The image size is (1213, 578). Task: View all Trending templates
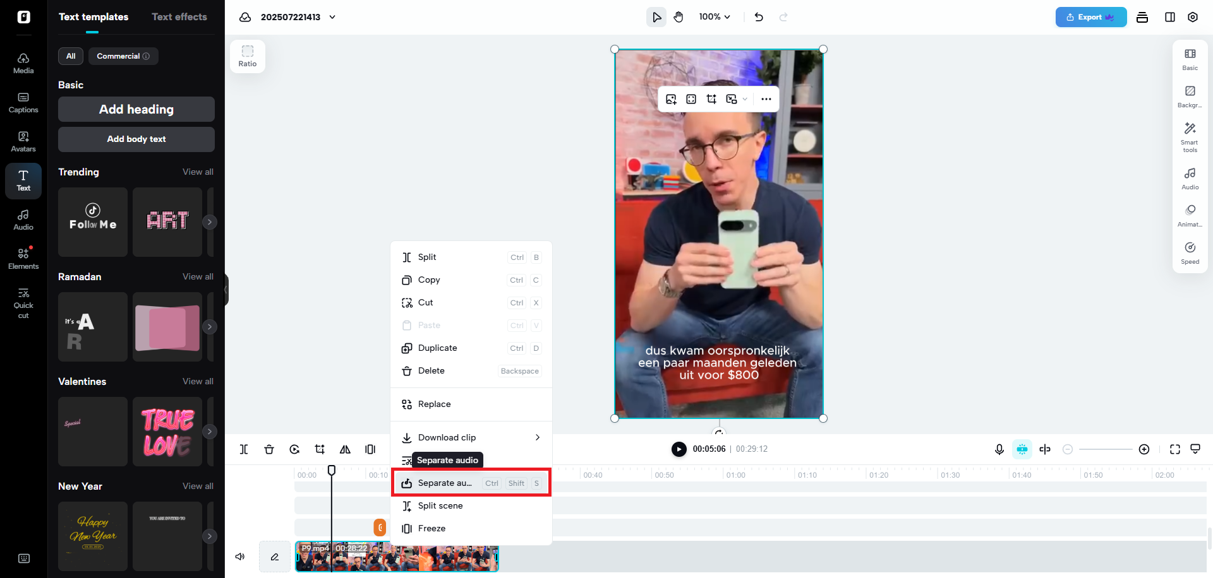tap(198, 172)
